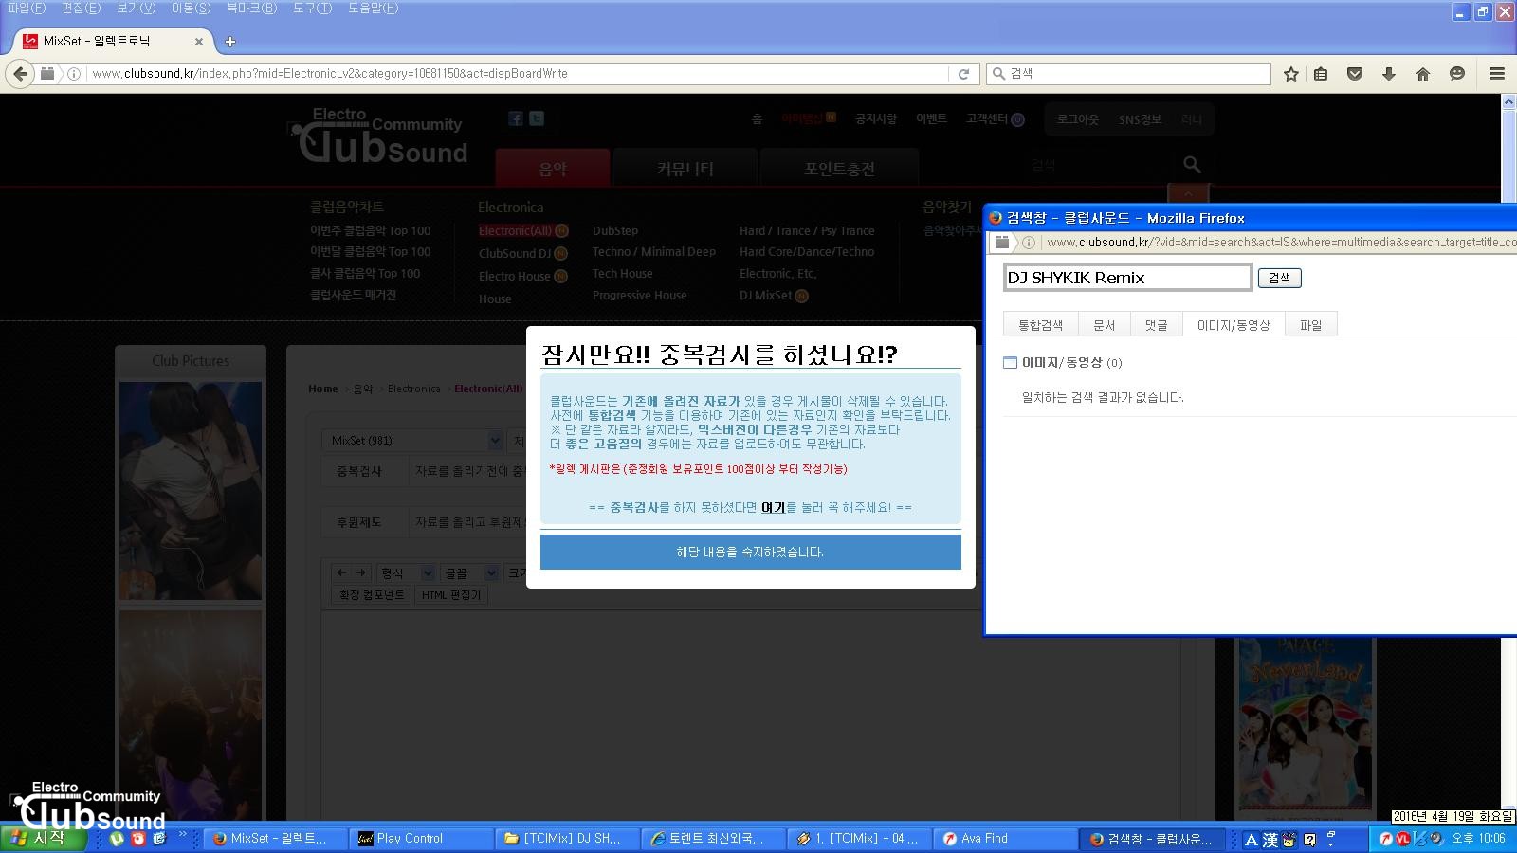Open the 커뮤니티 main navigation tab

(x=685, y=168)
